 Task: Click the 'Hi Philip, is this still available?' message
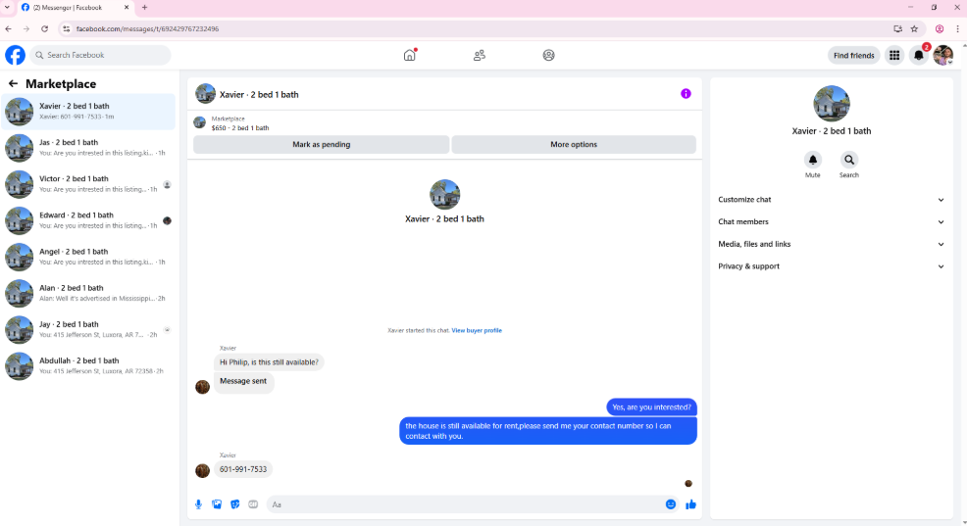click(x=269, y=362)
